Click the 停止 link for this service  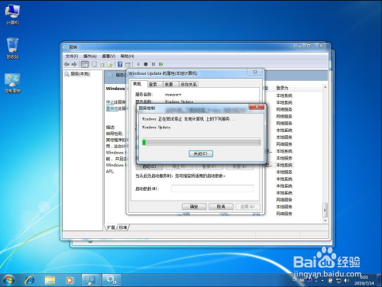[110, 102]
